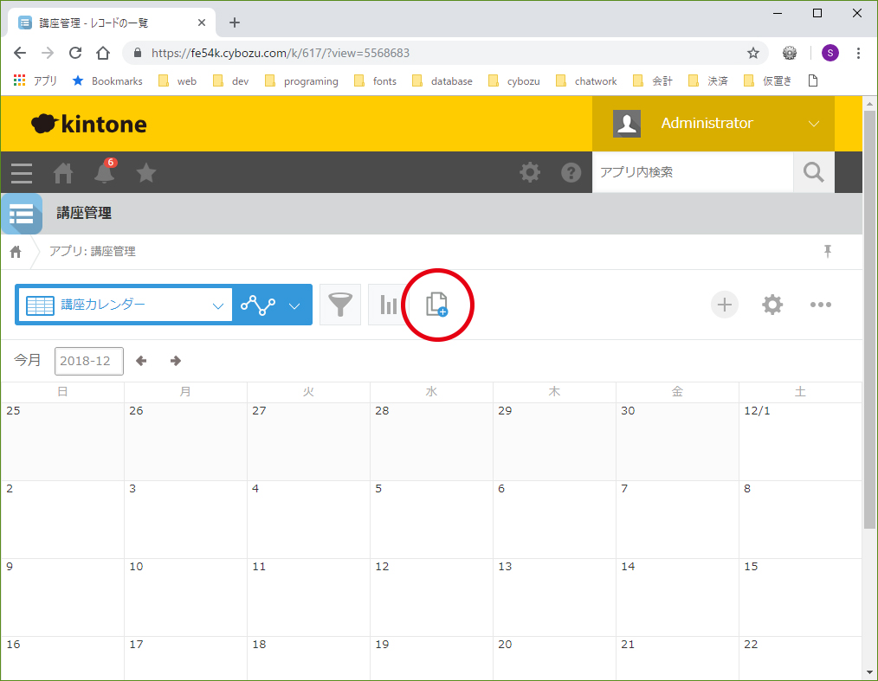The image size is (878, 681).
Task: Open a new browser tab
Action: [x=235, y=22]
